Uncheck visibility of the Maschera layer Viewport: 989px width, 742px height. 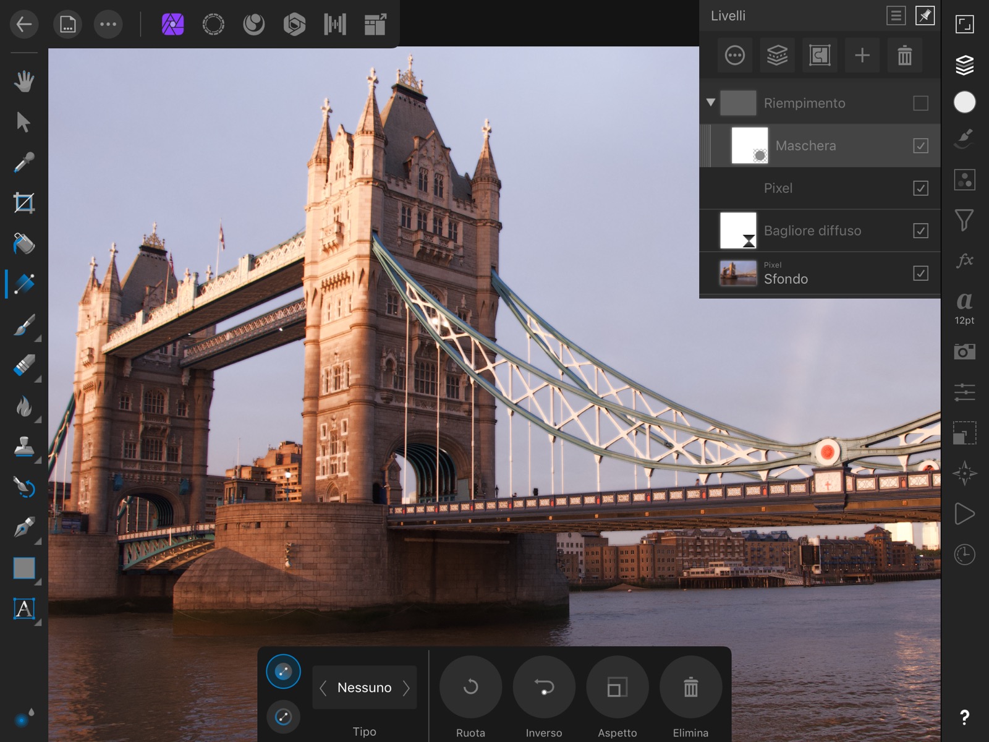point(920,146)
